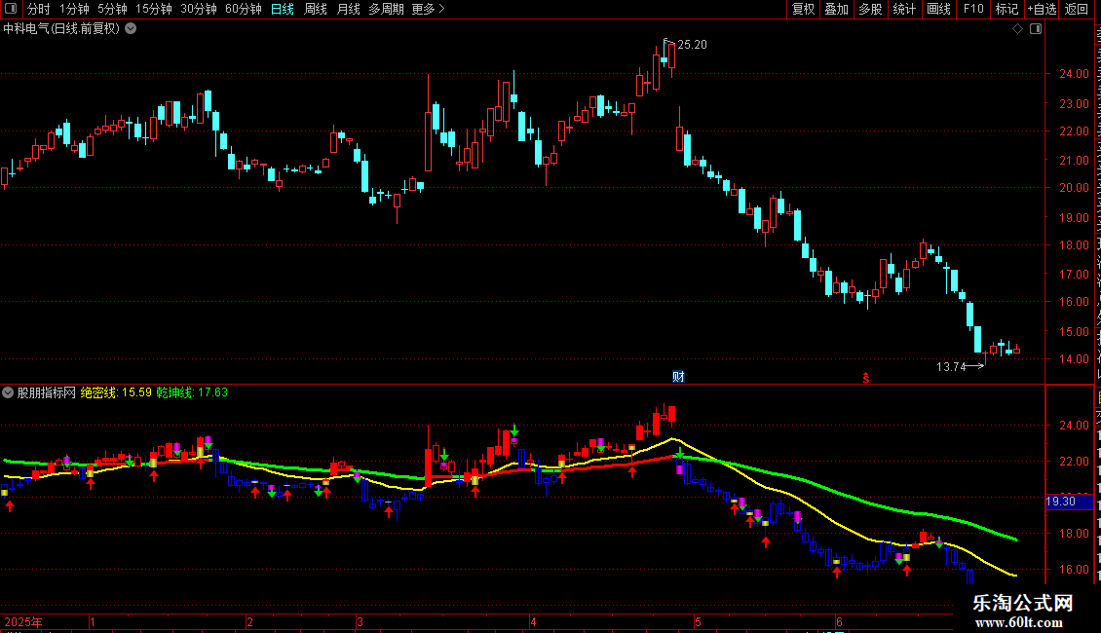The width and height of the screenshot is (1101, 633).
Task: Click the 乾坤线: 17.63 indicator value
Action: [192, 393]
